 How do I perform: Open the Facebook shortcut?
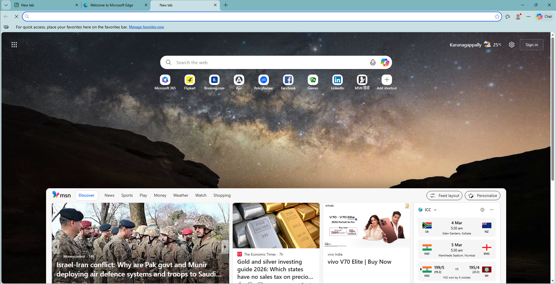click(288, 82)
